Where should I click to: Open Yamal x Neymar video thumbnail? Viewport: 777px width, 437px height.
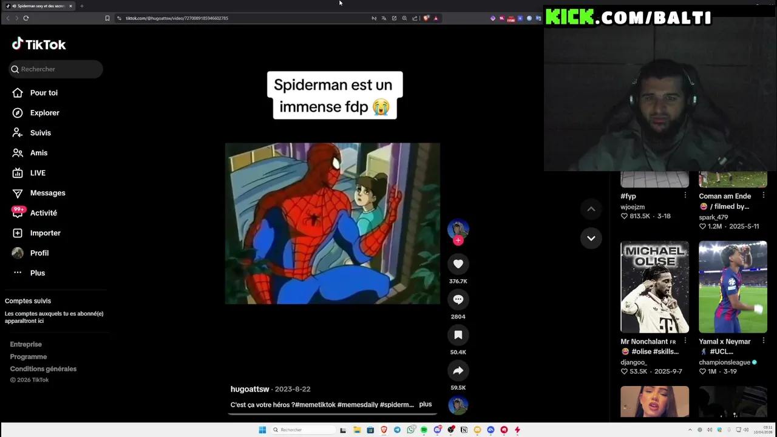tap(733, 287)
